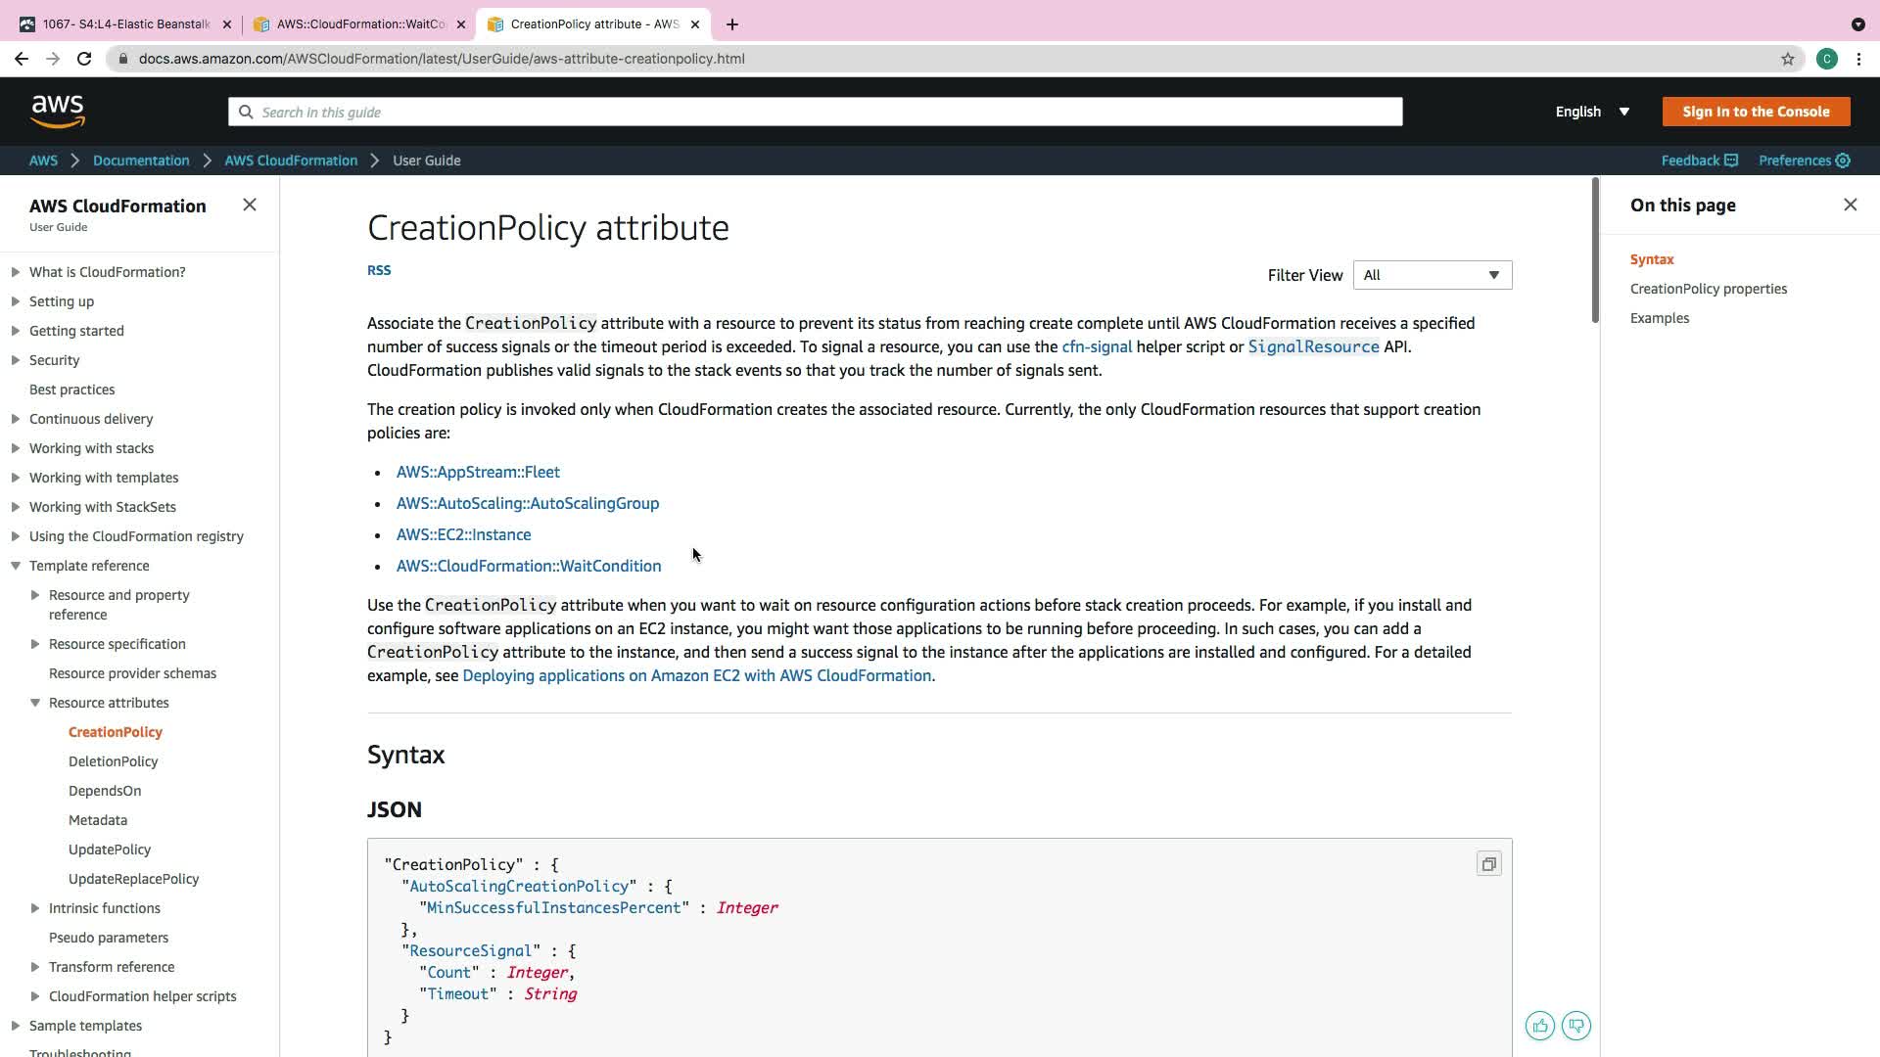Image resolution: width=1880 pixels, height=1057 pixels.
Task: Open the AWS::EC2::Instance link
Action: click(463, 534)
